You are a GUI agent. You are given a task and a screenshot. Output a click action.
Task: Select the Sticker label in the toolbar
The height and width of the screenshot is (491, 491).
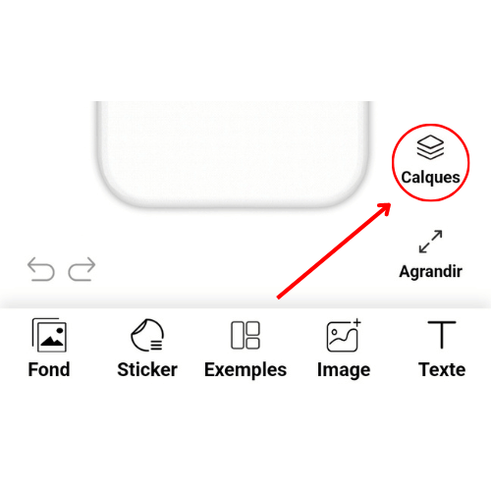[147, 369]
